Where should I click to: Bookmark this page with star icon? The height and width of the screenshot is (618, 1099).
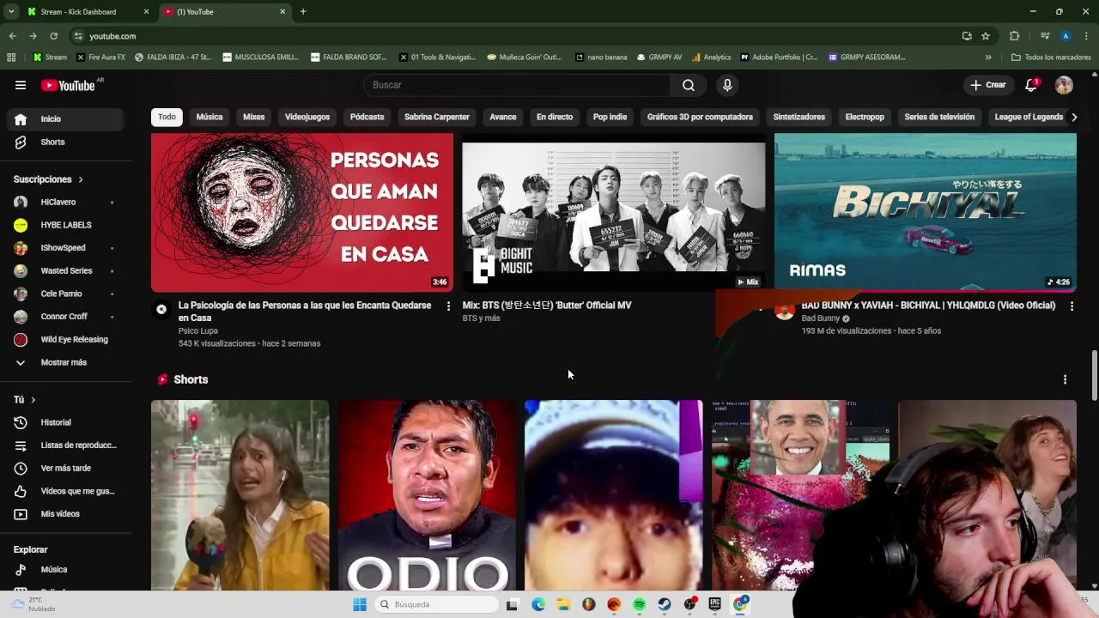point(986,36)
